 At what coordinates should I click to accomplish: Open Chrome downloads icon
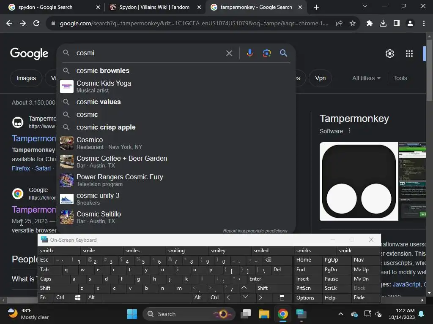383,24
